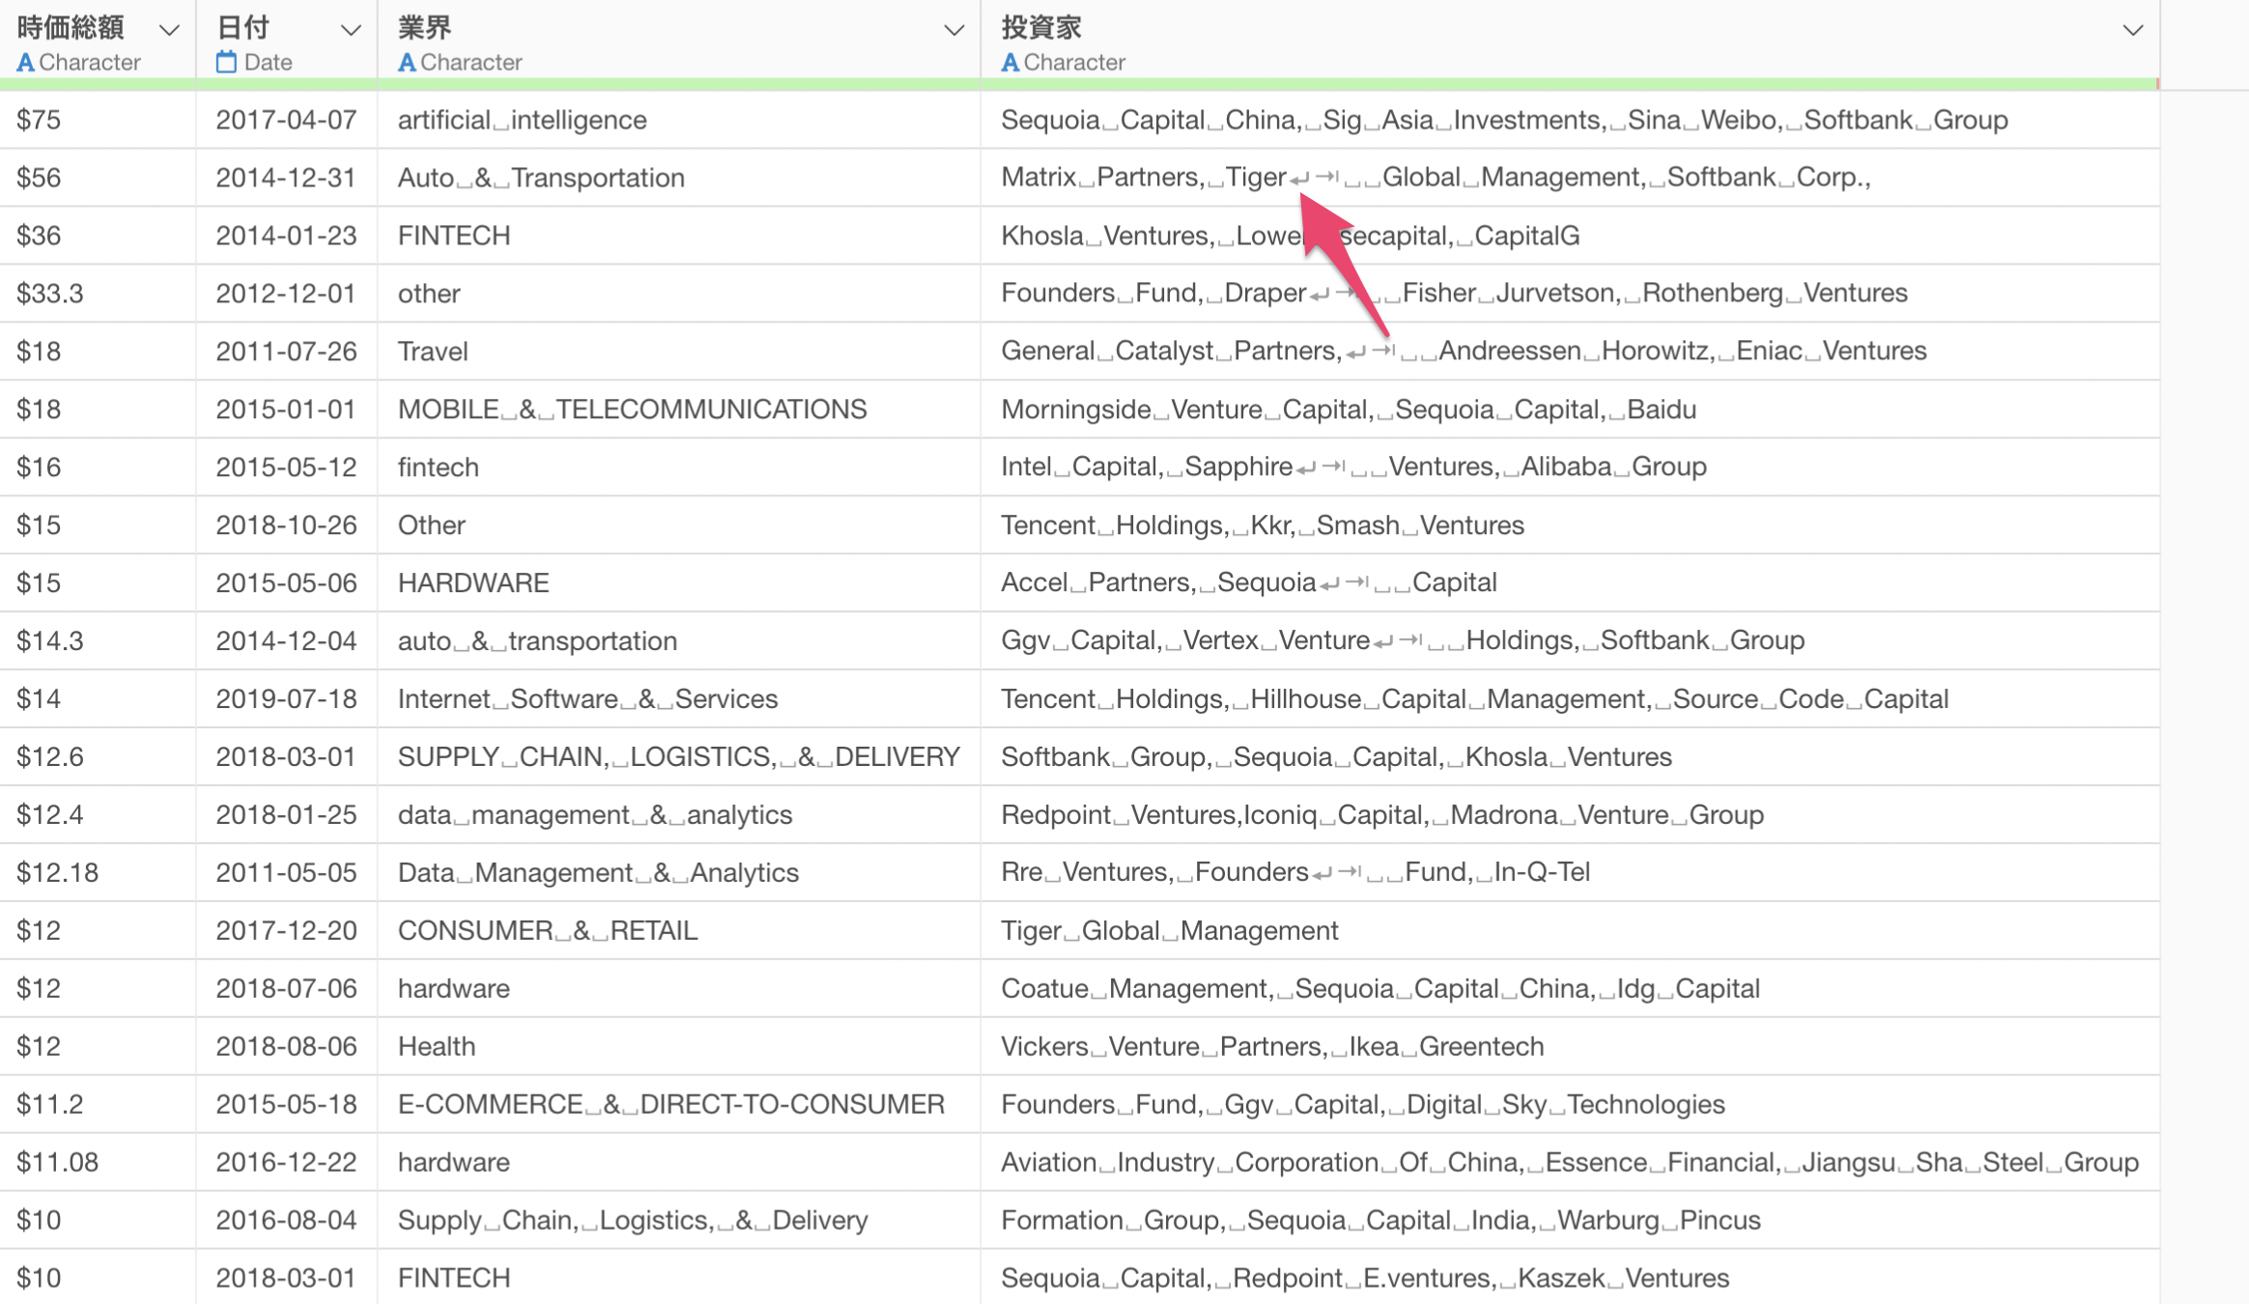
Task: Click investors cell starting with Formation Group
Action: pos(1570,1221)
